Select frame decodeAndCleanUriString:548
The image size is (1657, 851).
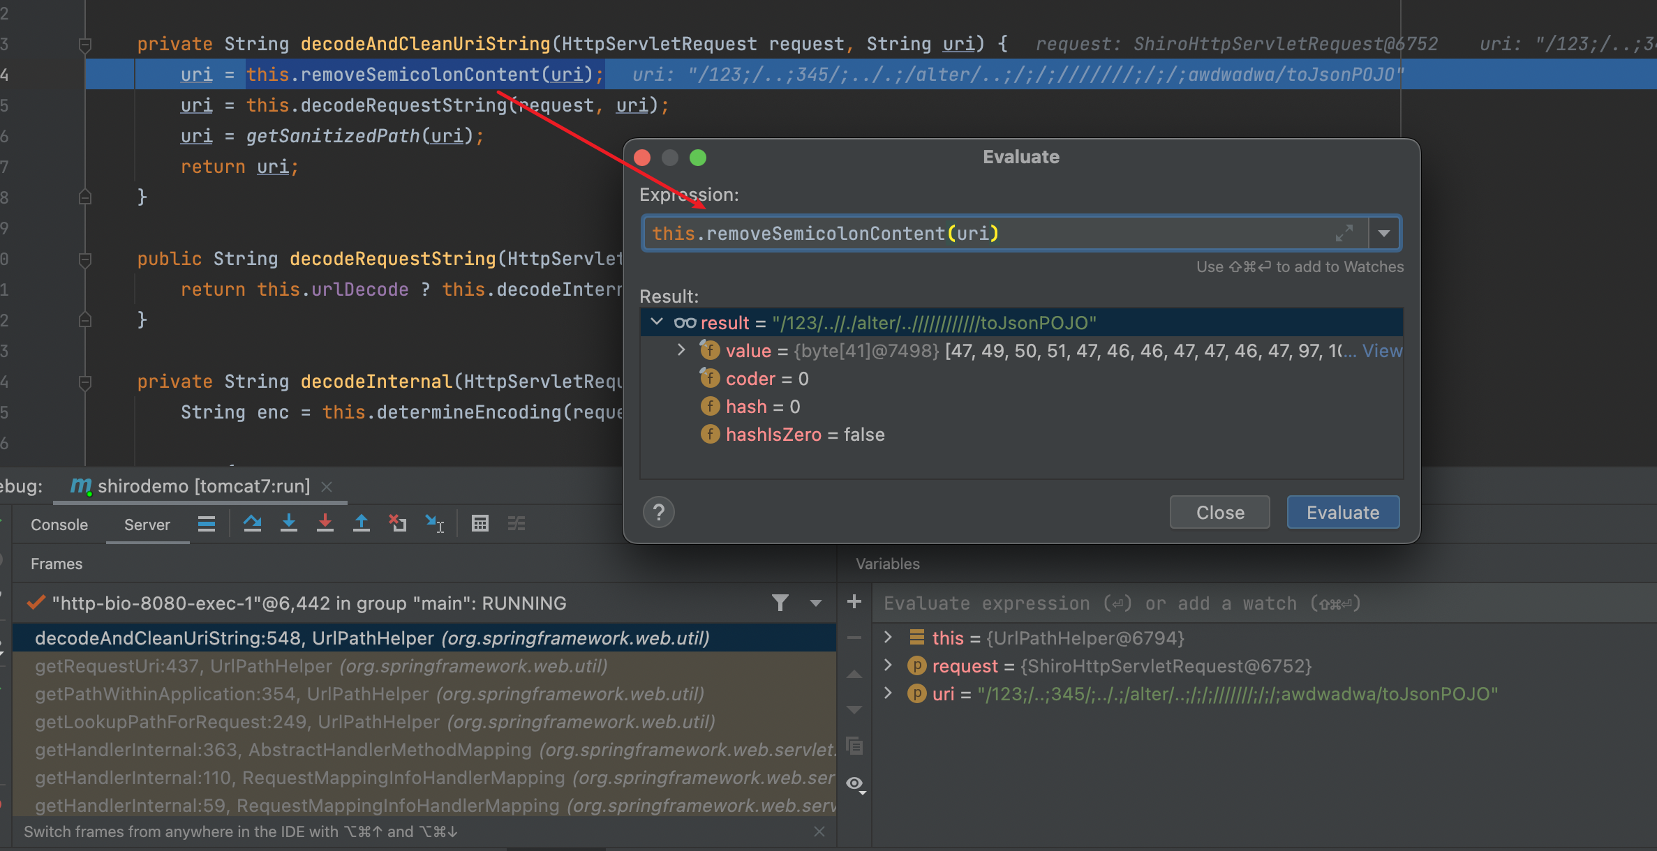click(x=424, y=638)
